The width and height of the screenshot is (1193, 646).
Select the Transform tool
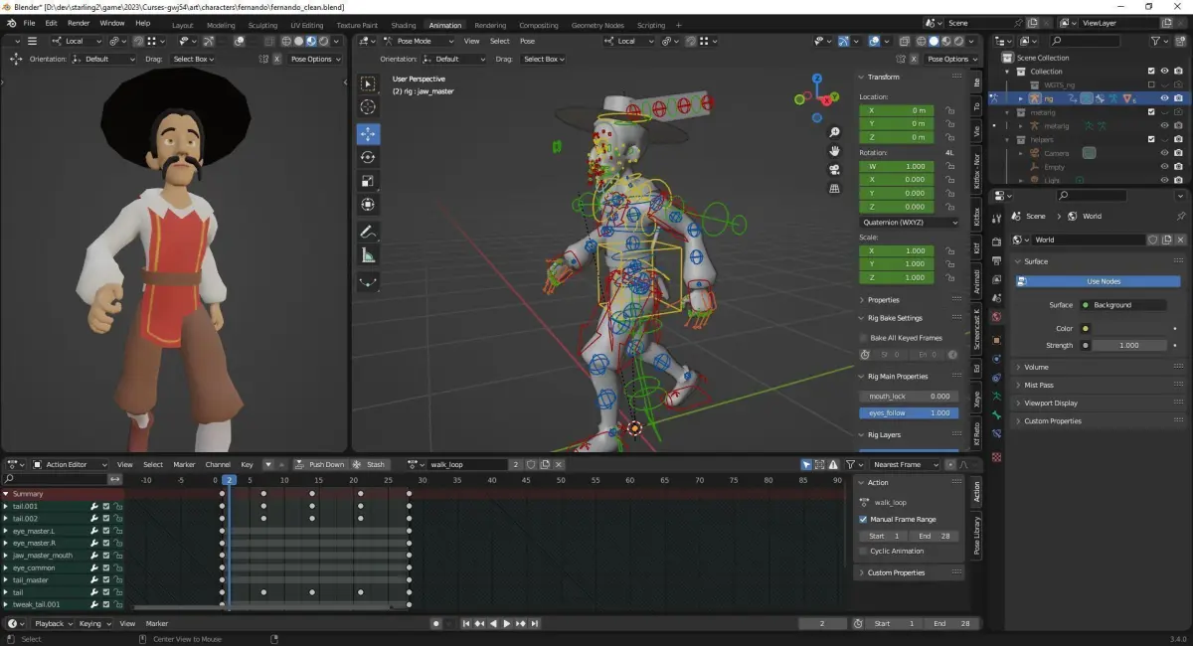tap(368, 205)
